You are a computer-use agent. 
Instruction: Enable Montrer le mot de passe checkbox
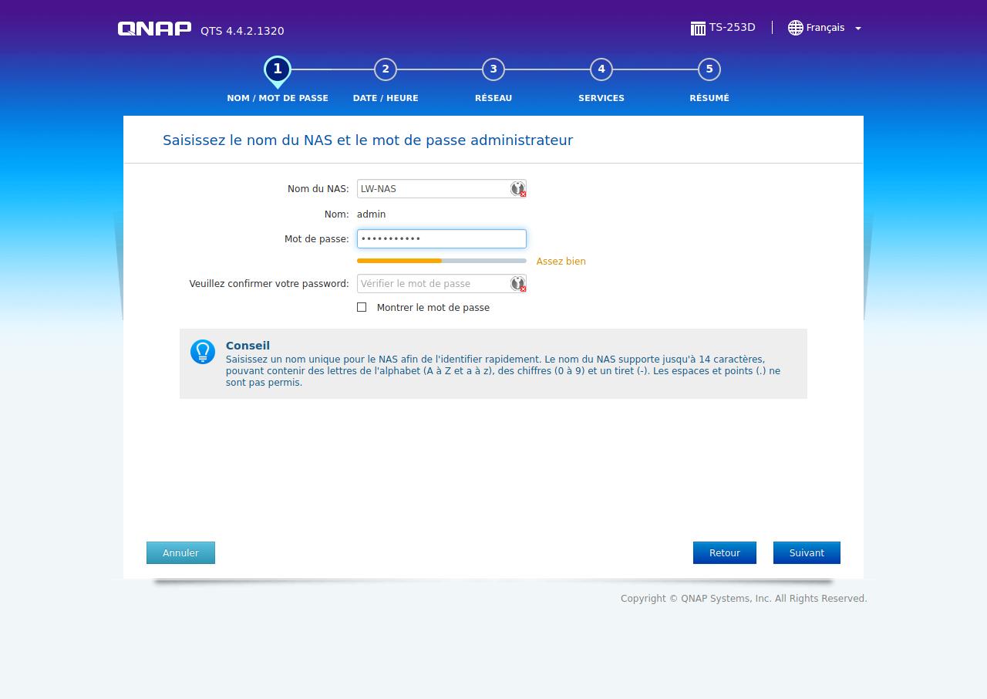point(362,307)
